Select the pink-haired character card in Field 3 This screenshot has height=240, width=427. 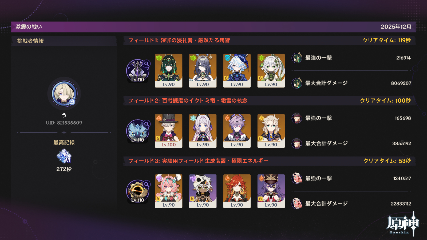click(169, 191)
